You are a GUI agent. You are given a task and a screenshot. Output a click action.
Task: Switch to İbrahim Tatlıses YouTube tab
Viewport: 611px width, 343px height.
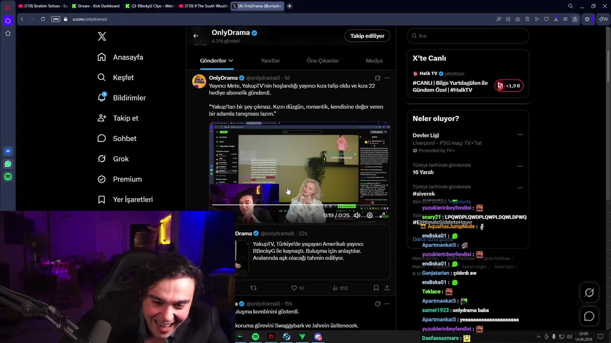(43, 6)
